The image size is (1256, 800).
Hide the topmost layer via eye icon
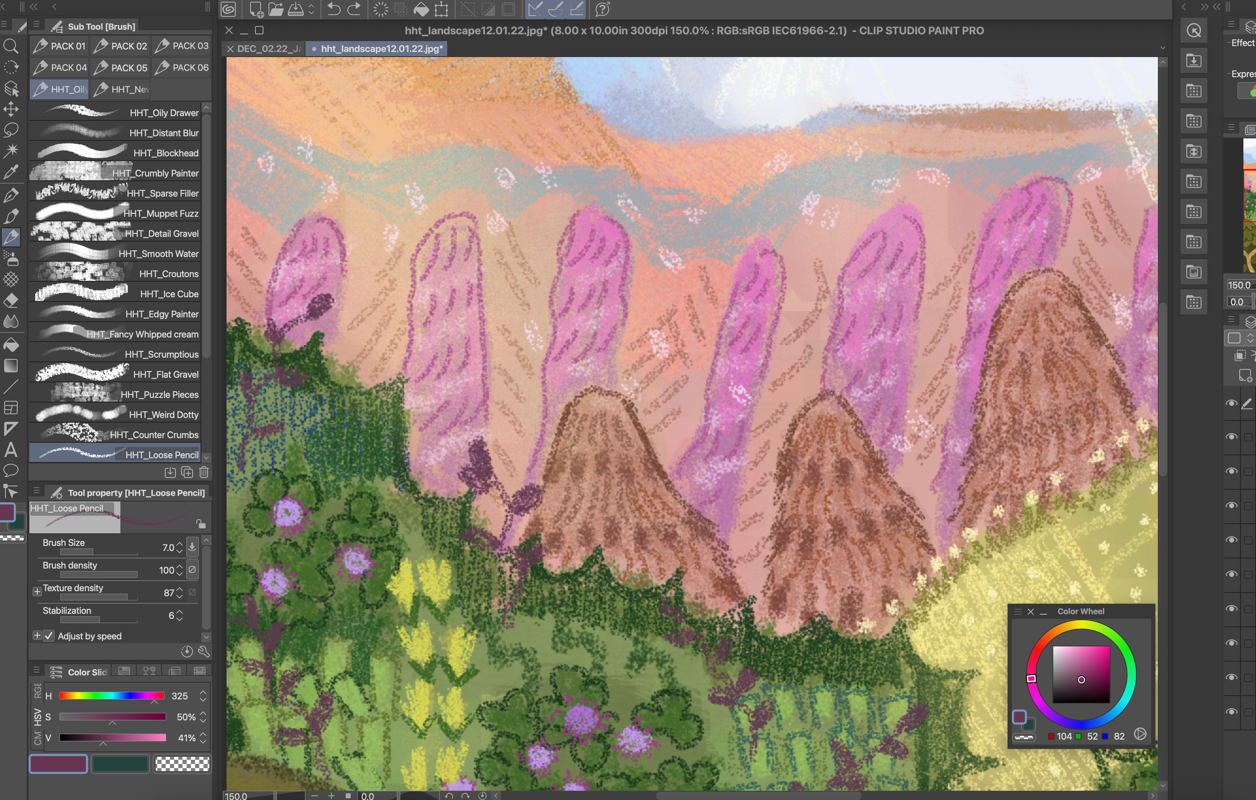click(x=1232, y=403)
